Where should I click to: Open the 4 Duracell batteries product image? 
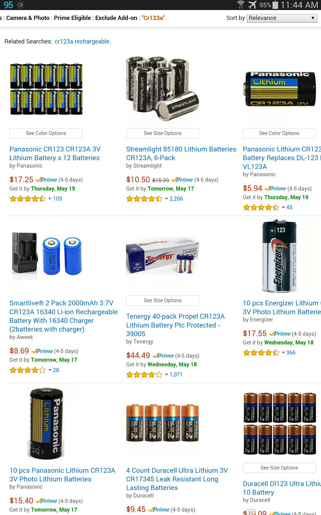[x=163, y=423]
